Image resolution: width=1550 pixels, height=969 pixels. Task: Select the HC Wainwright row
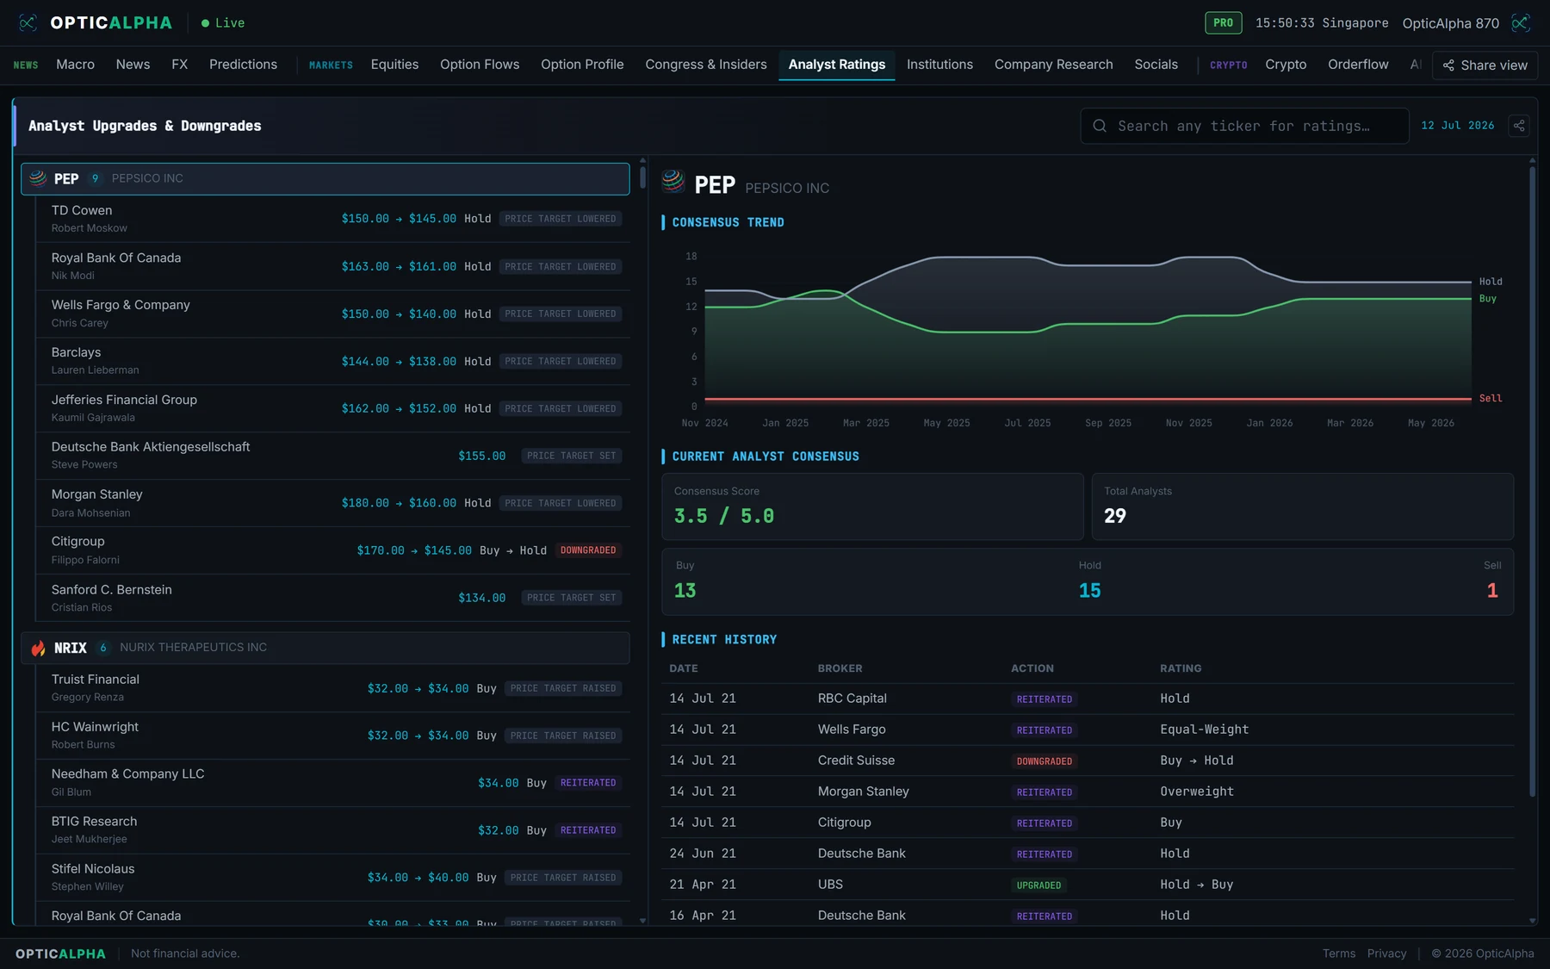point(332,736)
